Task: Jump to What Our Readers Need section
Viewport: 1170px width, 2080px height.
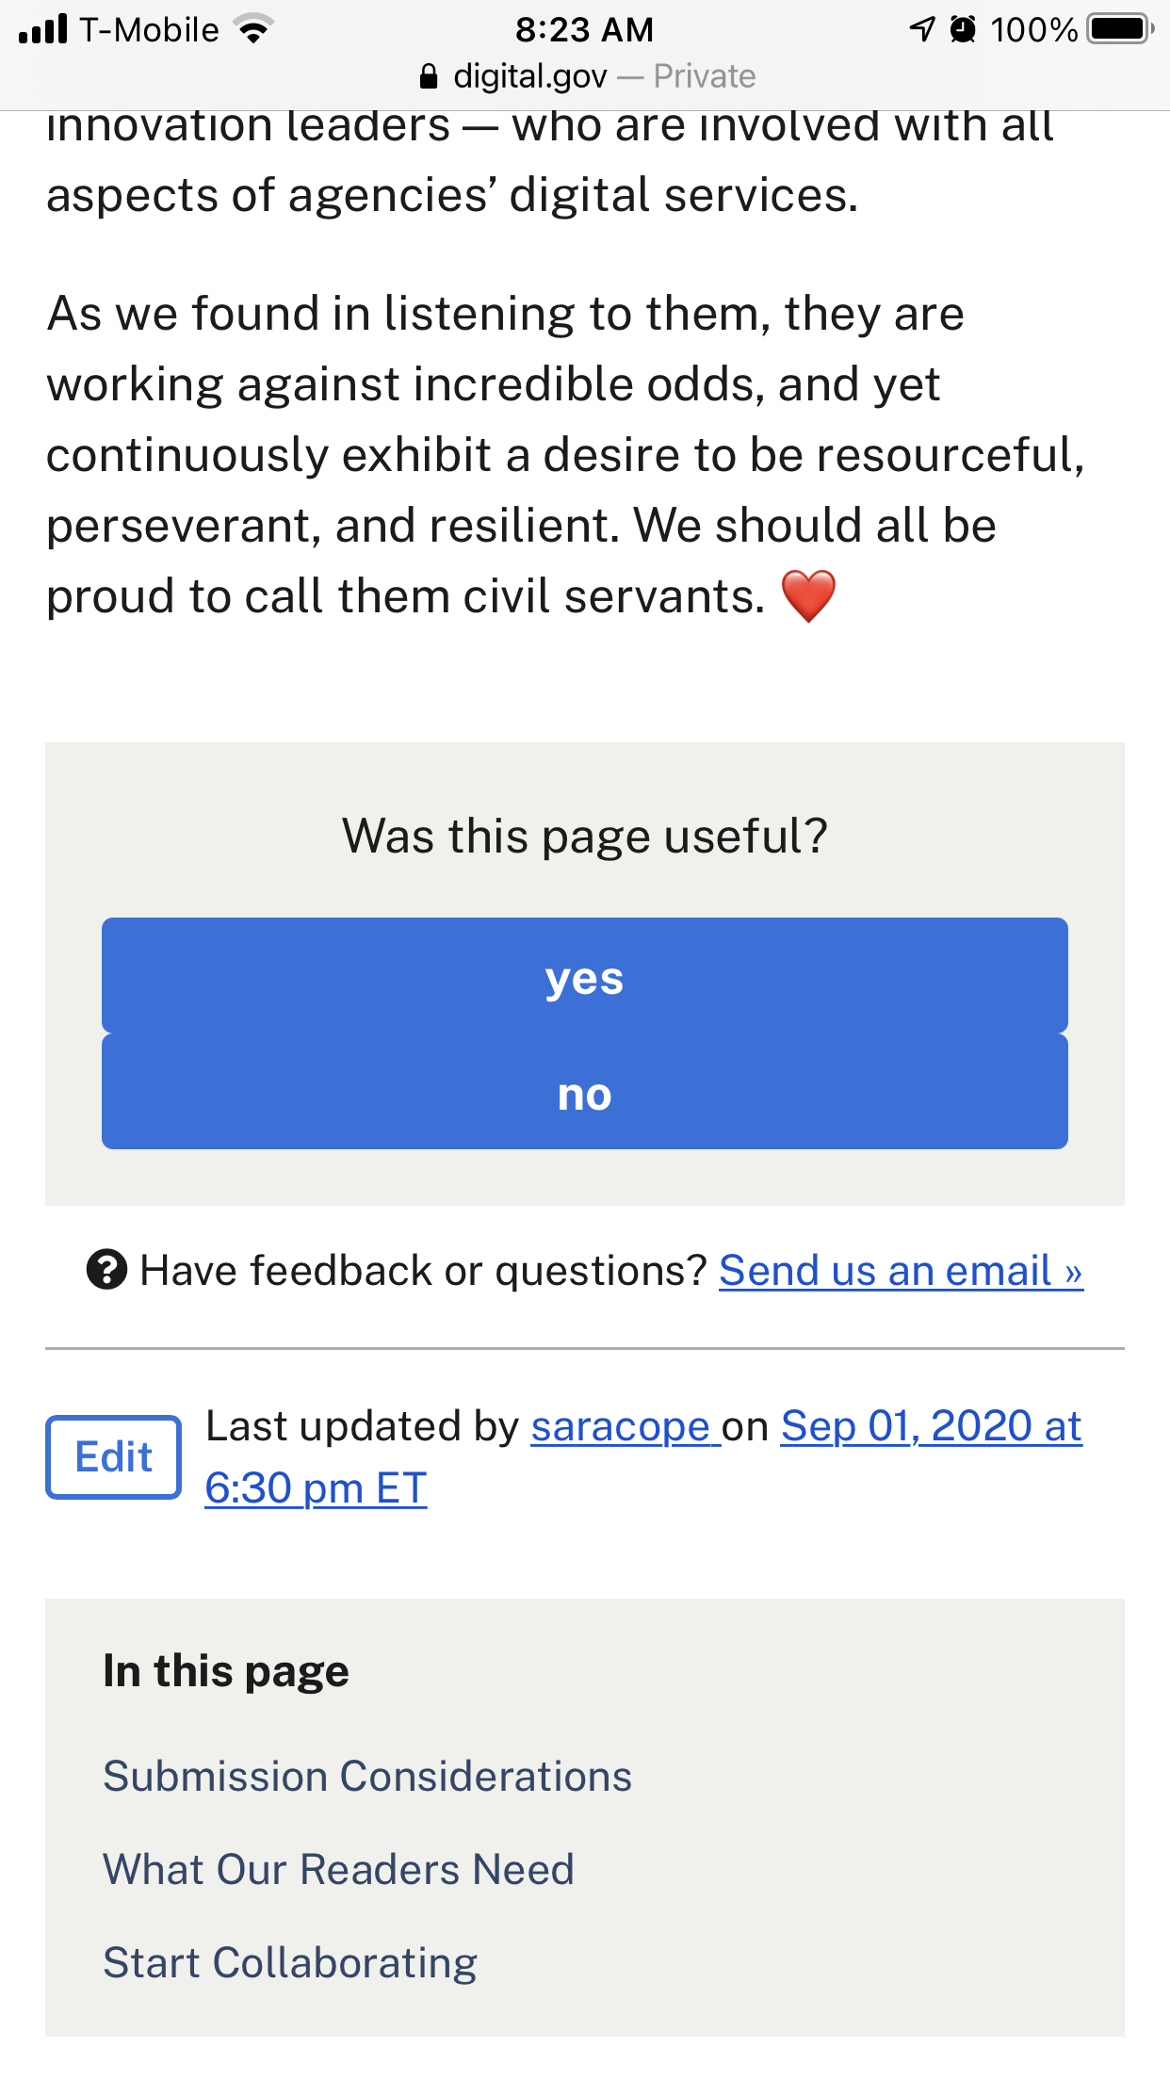Action: click(340, 1869)
